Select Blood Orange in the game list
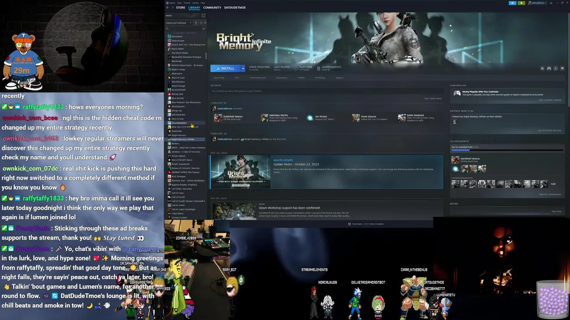 click(178, 86)
